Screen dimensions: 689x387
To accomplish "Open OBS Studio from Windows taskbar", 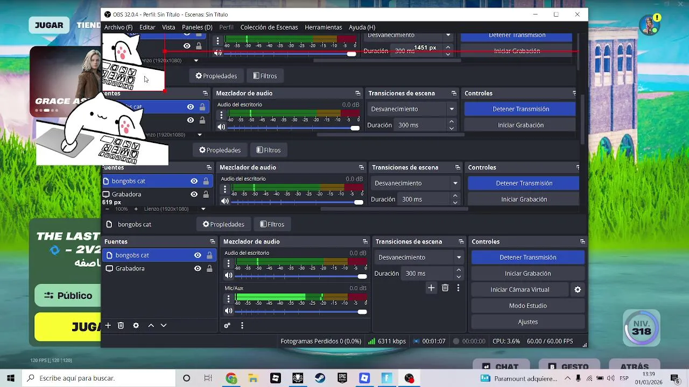I will coord(409,378).
